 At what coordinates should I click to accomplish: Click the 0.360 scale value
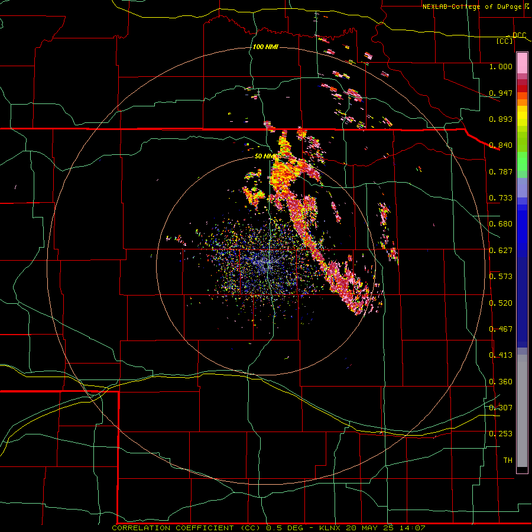click(x=501, y=382)
